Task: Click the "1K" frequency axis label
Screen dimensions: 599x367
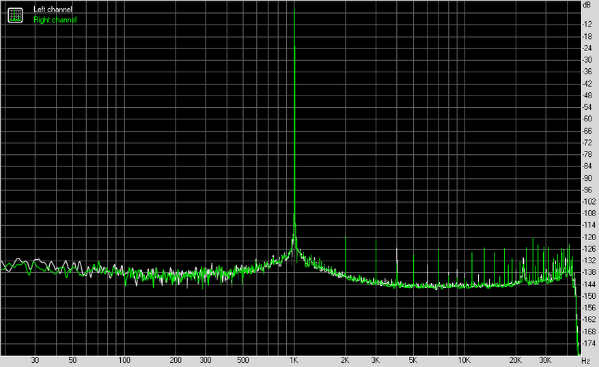Action: 294,360
